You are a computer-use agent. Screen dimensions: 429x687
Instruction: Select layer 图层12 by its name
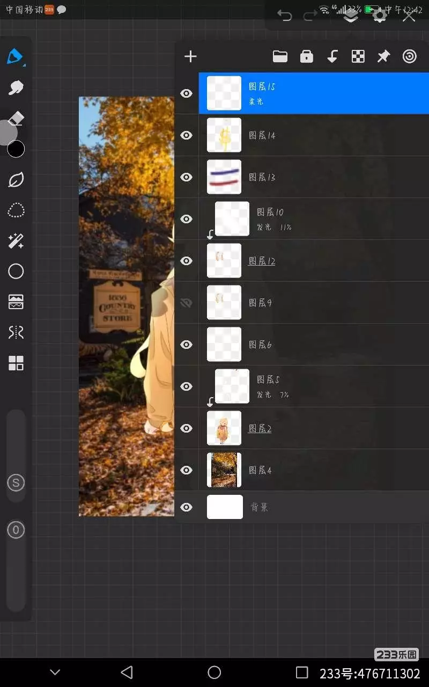pos(262,261)
